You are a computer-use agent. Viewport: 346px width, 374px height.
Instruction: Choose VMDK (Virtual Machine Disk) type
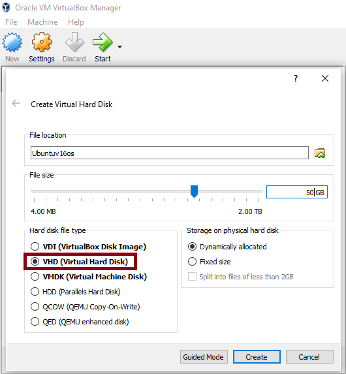click(89, 277)
